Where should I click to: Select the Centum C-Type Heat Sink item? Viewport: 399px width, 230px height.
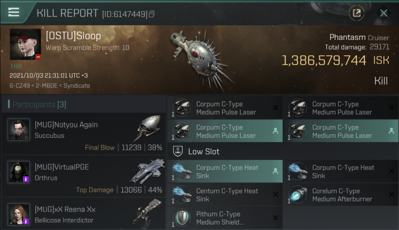click(x=225, y=195)
